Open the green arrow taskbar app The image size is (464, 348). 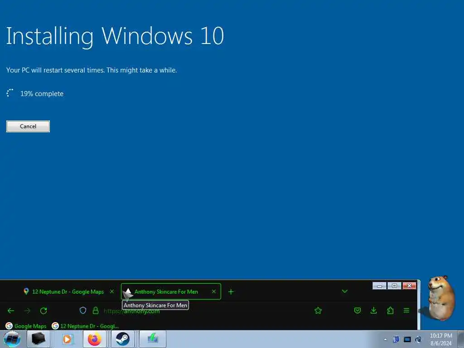tap(153, 339)
